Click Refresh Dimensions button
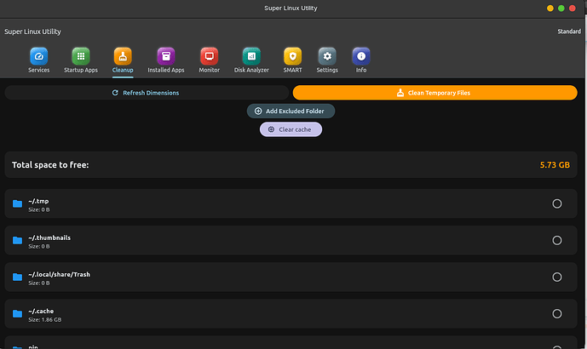 coord(147,93)
